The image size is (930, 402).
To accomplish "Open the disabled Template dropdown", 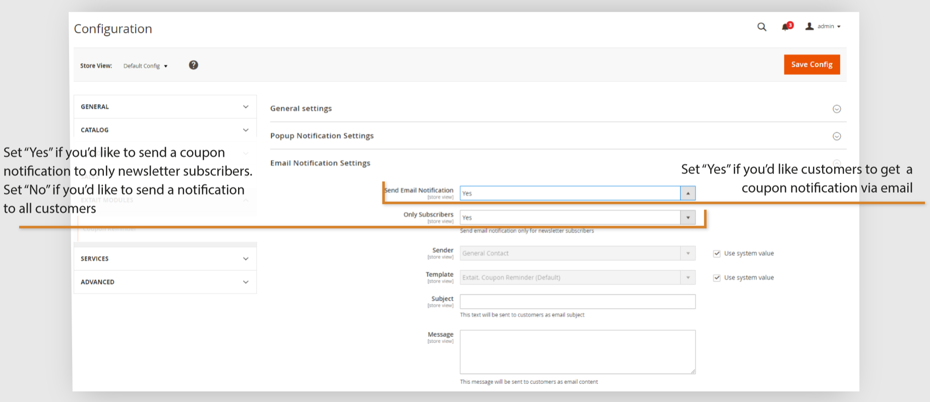I will (577, 277).
